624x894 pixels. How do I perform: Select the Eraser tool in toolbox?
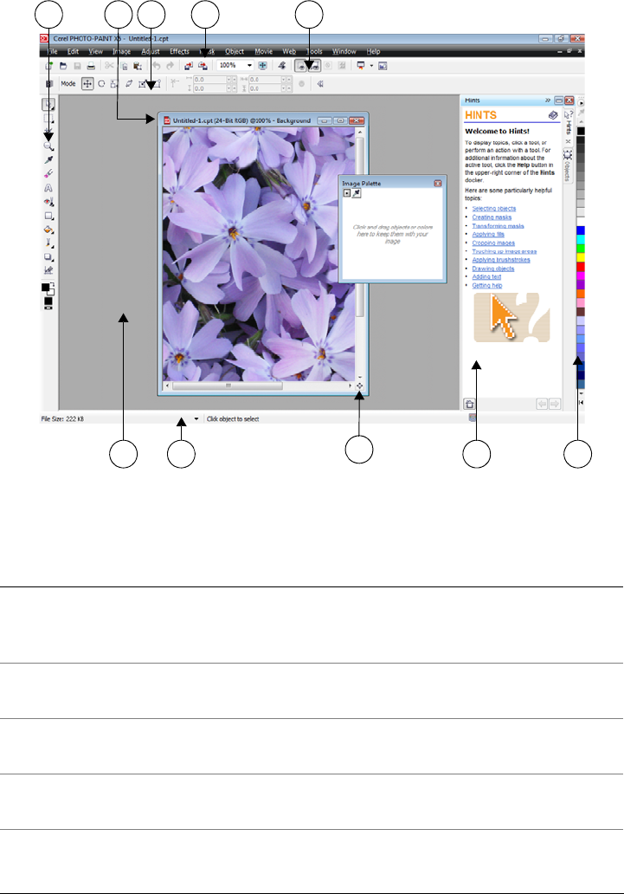(48, 173)
